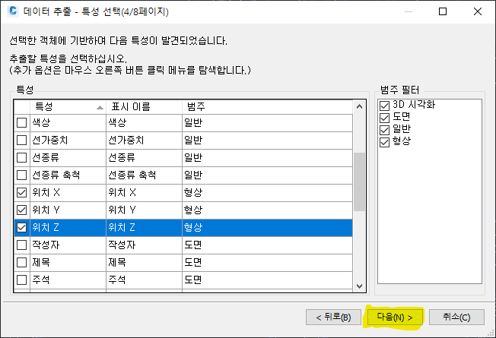Viewport: 496px width, 338px height.
Task: Check the 색상 property checkbox
Action: (x=21, y=122)
